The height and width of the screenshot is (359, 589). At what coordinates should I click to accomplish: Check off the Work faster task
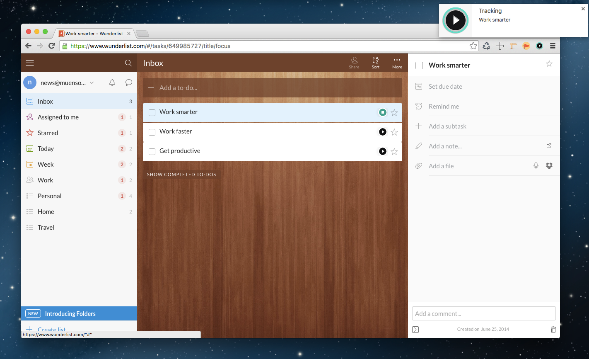tap(152, 132)
